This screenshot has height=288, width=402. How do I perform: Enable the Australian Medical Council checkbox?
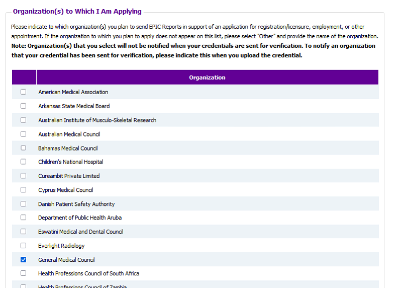tap(23, 134)
